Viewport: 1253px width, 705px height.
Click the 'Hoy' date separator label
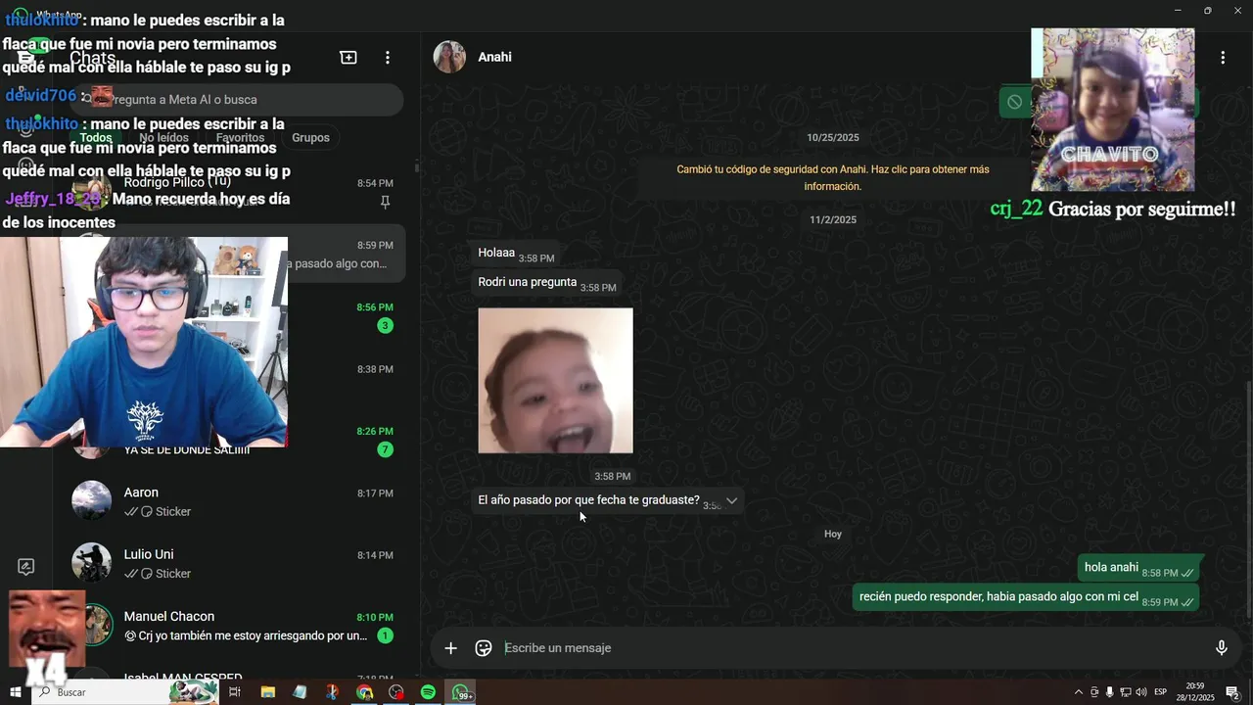(x=833, y=534)
